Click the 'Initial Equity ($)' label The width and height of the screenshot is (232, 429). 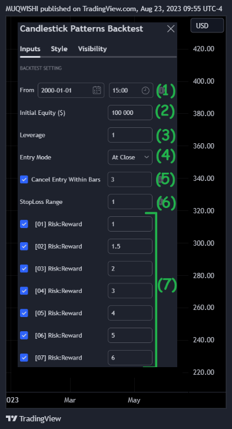click(x=42, y=113)
